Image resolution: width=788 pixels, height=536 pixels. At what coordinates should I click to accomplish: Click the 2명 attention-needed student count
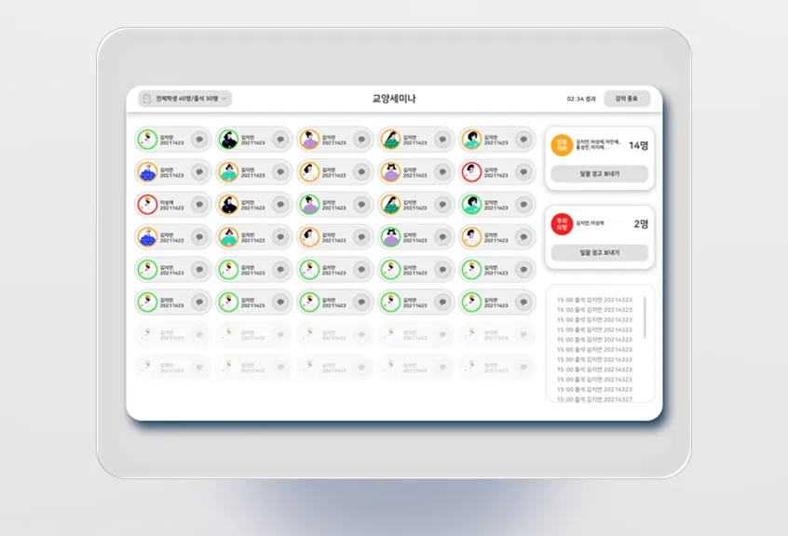pyautogui.click(x=641, y=223)
